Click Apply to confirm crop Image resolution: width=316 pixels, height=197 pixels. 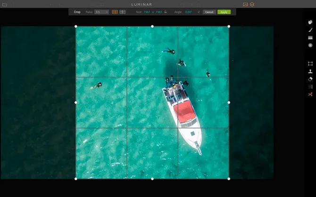click(224, 12)
